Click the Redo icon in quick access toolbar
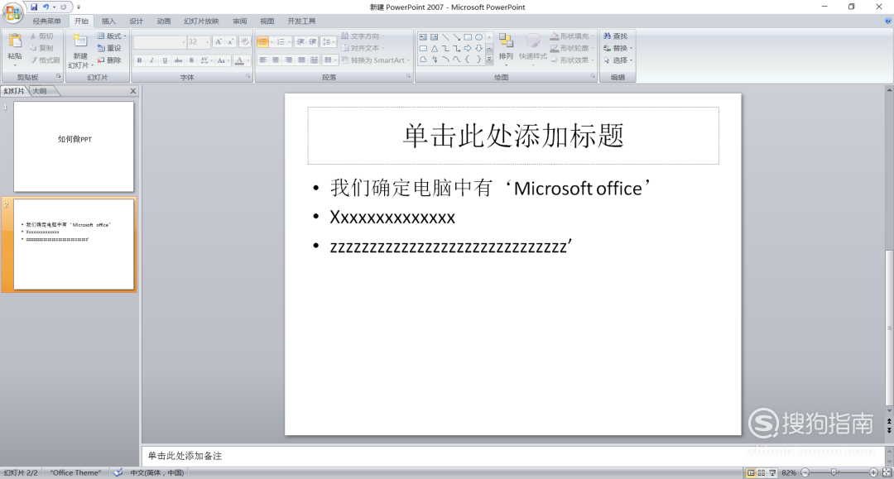Image resolution: width=894 pixels, height=479 pixels. [x=63, y=7]
